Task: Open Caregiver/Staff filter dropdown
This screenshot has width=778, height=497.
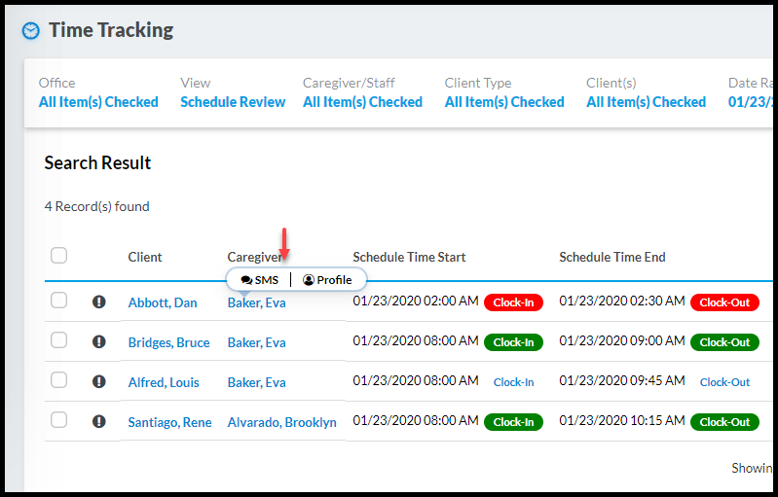Action: tap(362, 102)
